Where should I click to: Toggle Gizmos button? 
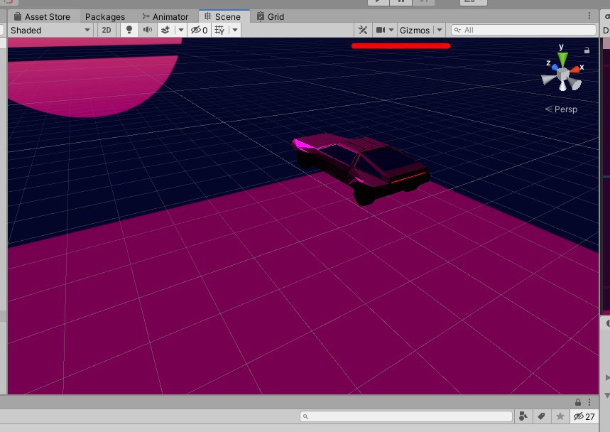click(415, 30)
